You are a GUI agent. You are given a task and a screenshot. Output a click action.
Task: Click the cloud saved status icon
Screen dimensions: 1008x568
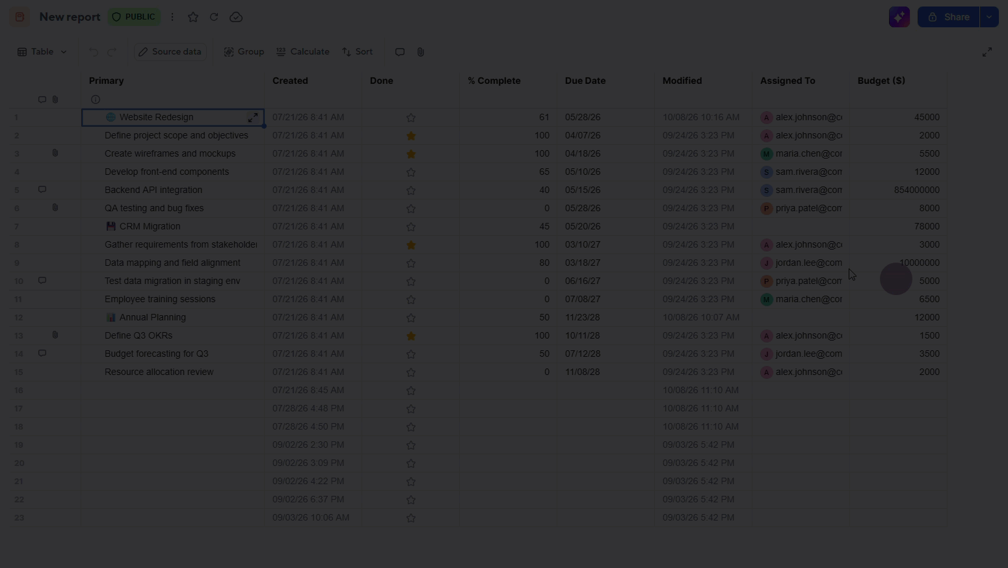coord(236,17)
